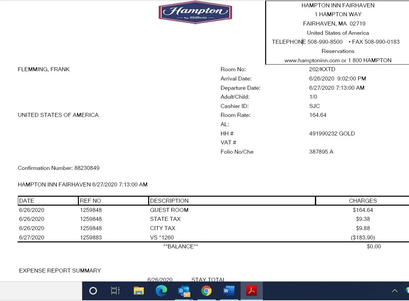Click the HH number 491990232 GOLD
Image resolution: width=409 pixels, height=301 pixels.
pyautogui.click(x=332, y=133)
